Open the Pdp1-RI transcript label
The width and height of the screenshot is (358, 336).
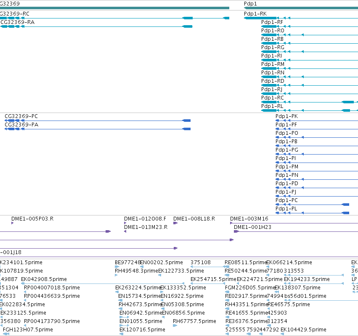[271, 56]
